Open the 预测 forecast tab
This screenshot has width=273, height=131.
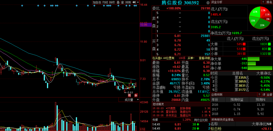point(128,2)
